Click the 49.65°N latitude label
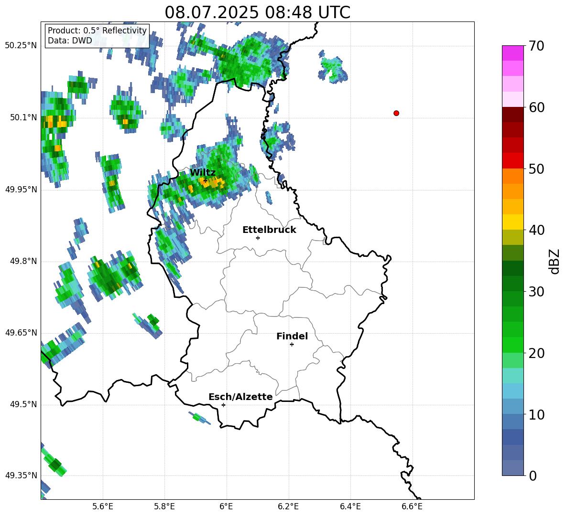The image size is (566, 516). pyautogui.click(x=21, y=333)
